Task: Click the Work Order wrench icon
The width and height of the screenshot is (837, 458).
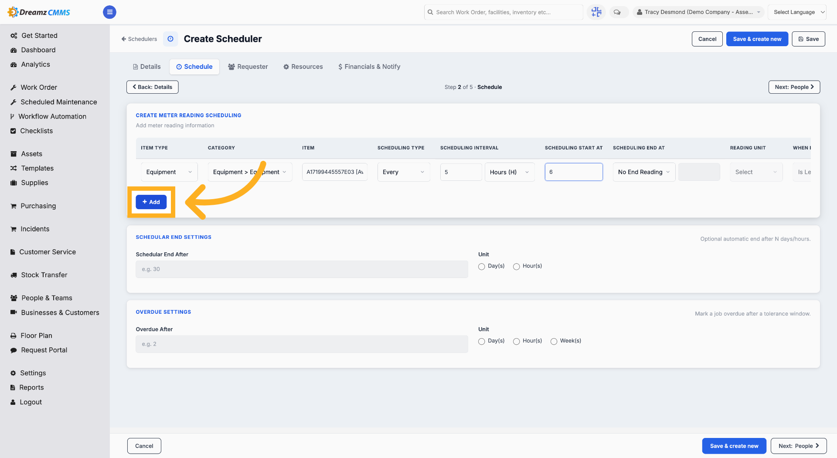Action: [x=14, y=88]
